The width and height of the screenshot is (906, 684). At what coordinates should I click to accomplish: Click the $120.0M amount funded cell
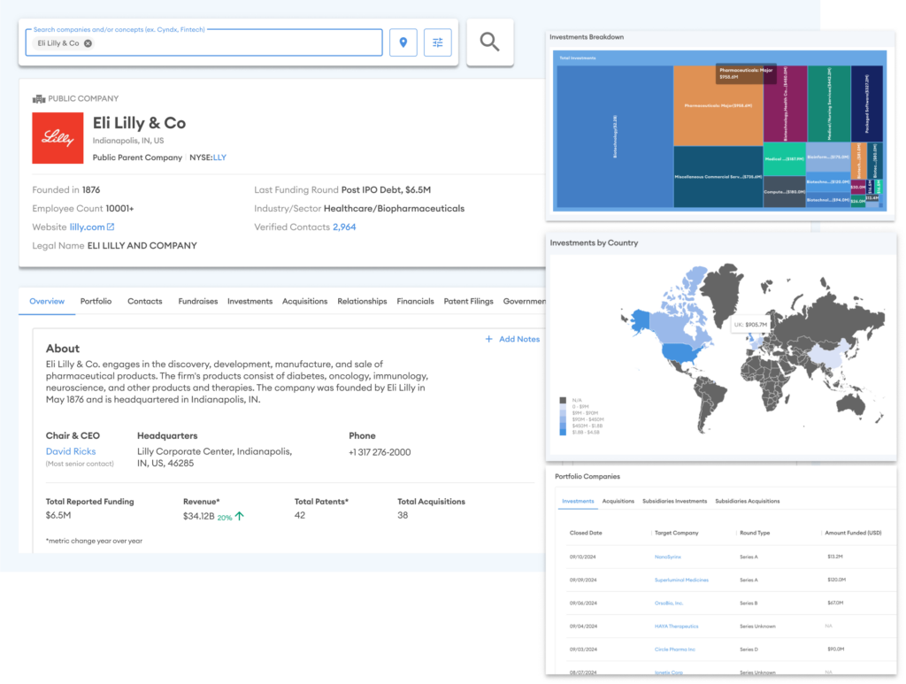click(837, 580)
